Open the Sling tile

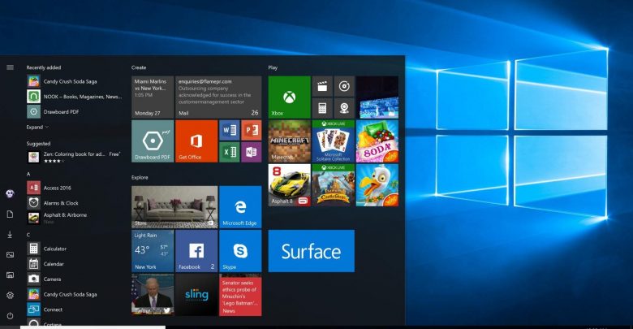click(196, 295)
